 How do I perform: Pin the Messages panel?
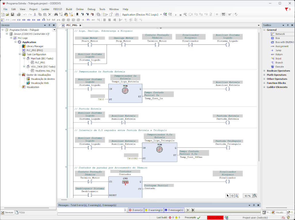[254, 205]
